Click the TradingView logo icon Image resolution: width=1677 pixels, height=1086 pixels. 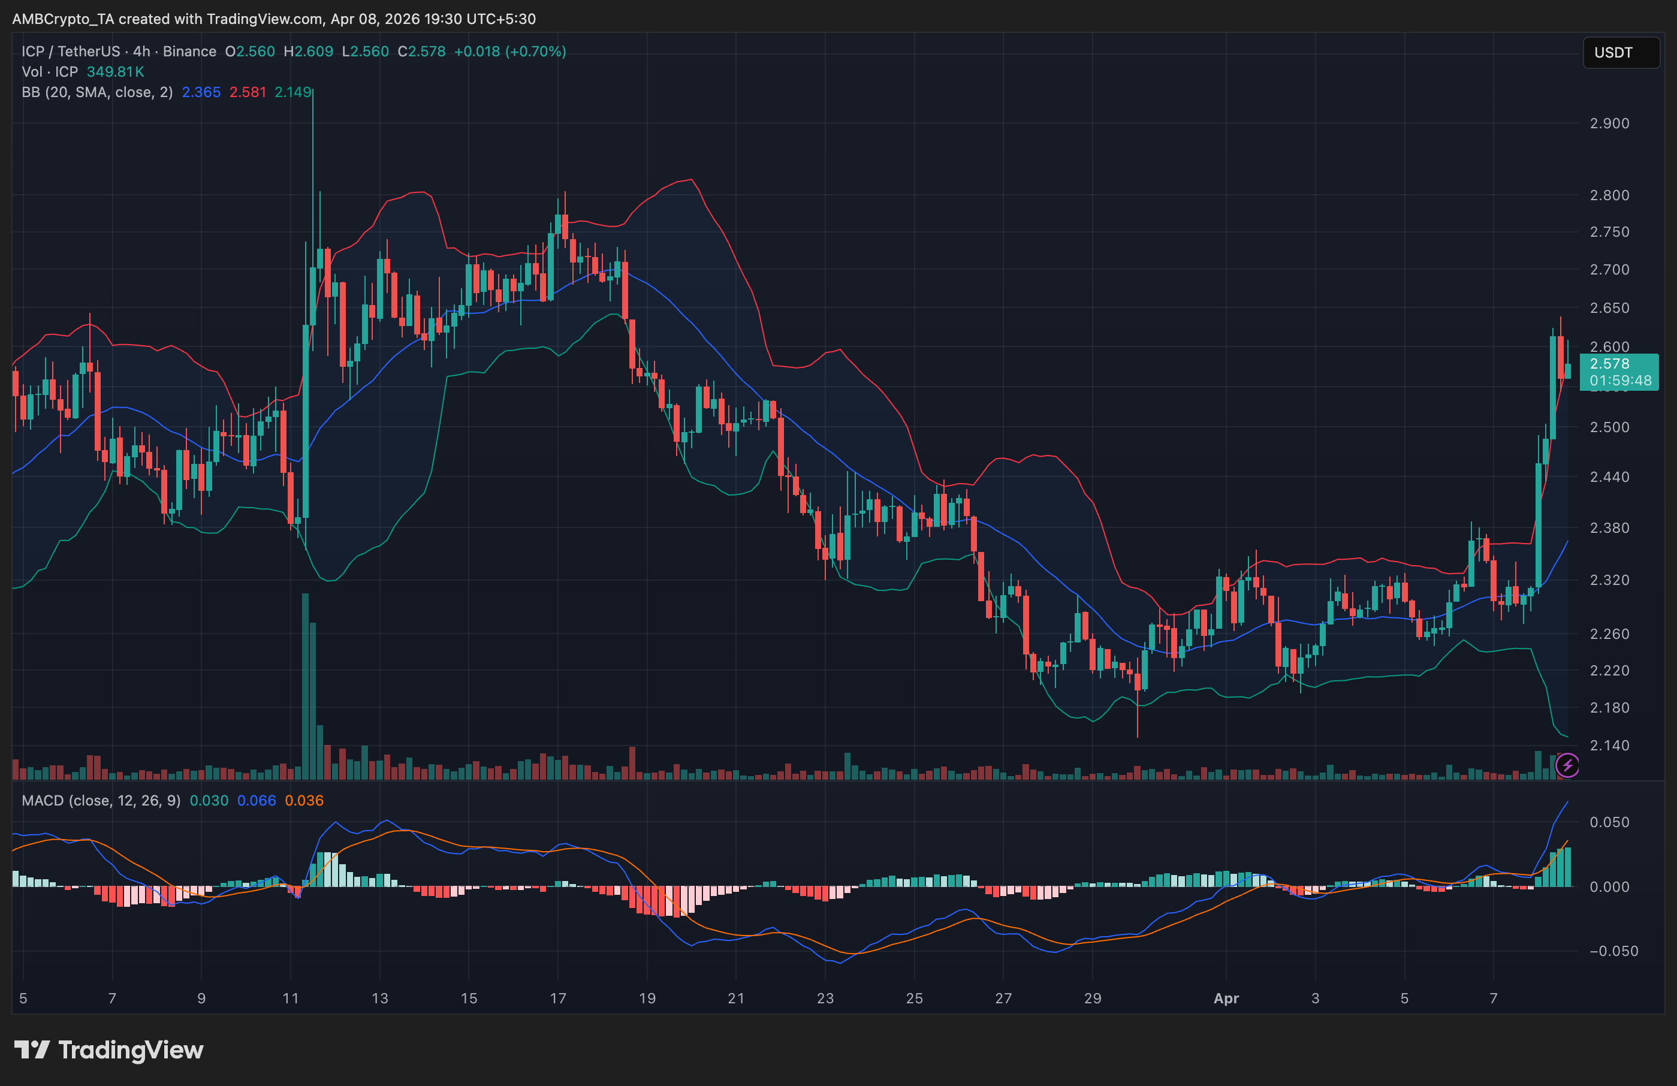pos(32,1049)
